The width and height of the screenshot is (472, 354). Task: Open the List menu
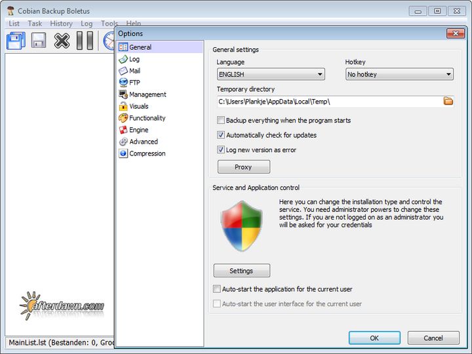click(14, 24)
